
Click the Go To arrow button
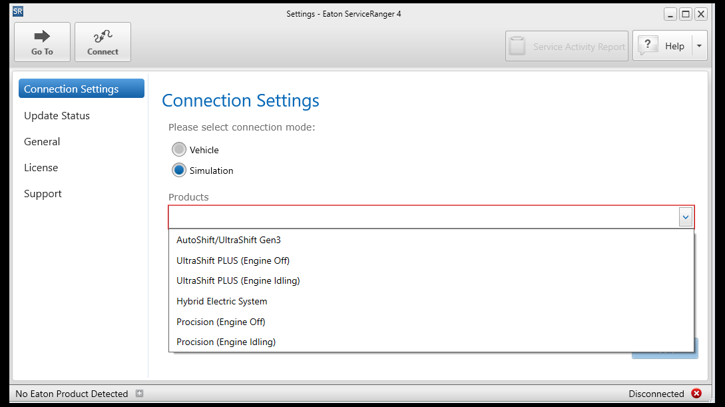(x=42, y=42)
